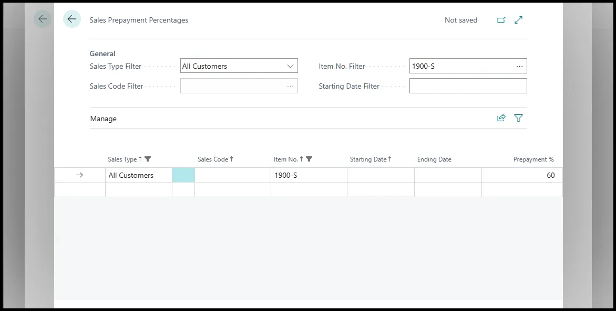Go back using the teal back arrow
Screen dimensions: 616x311
coord(72,19)
